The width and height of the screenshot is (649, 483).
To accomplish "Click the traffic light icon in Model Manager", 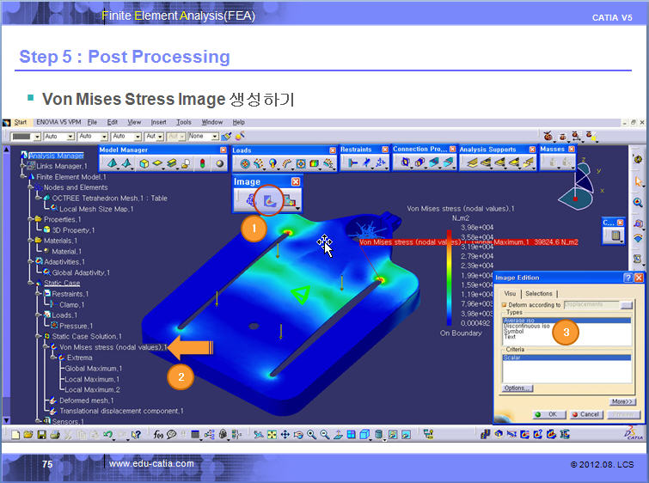I will (204, 162).
